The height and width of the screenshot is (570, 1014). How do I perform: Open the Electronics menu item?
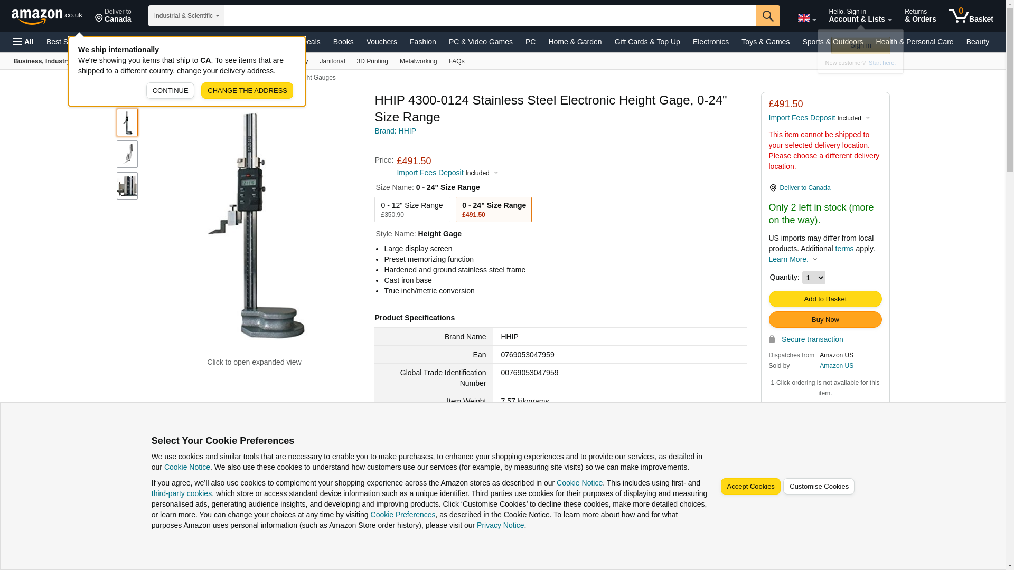tap(710, 42)
